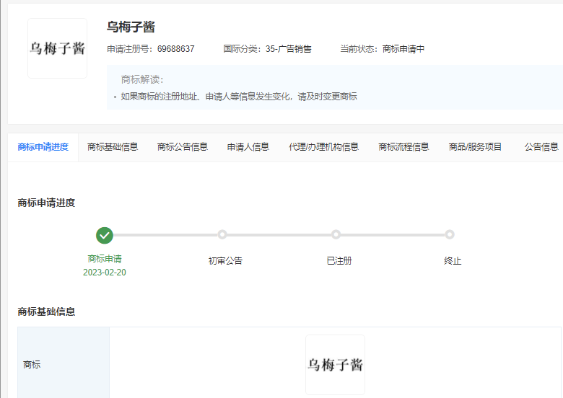This screenshot has width=563, height=398.
Task: Click the 35-广告销售 classification text
Action: click(x=288, y=49)
